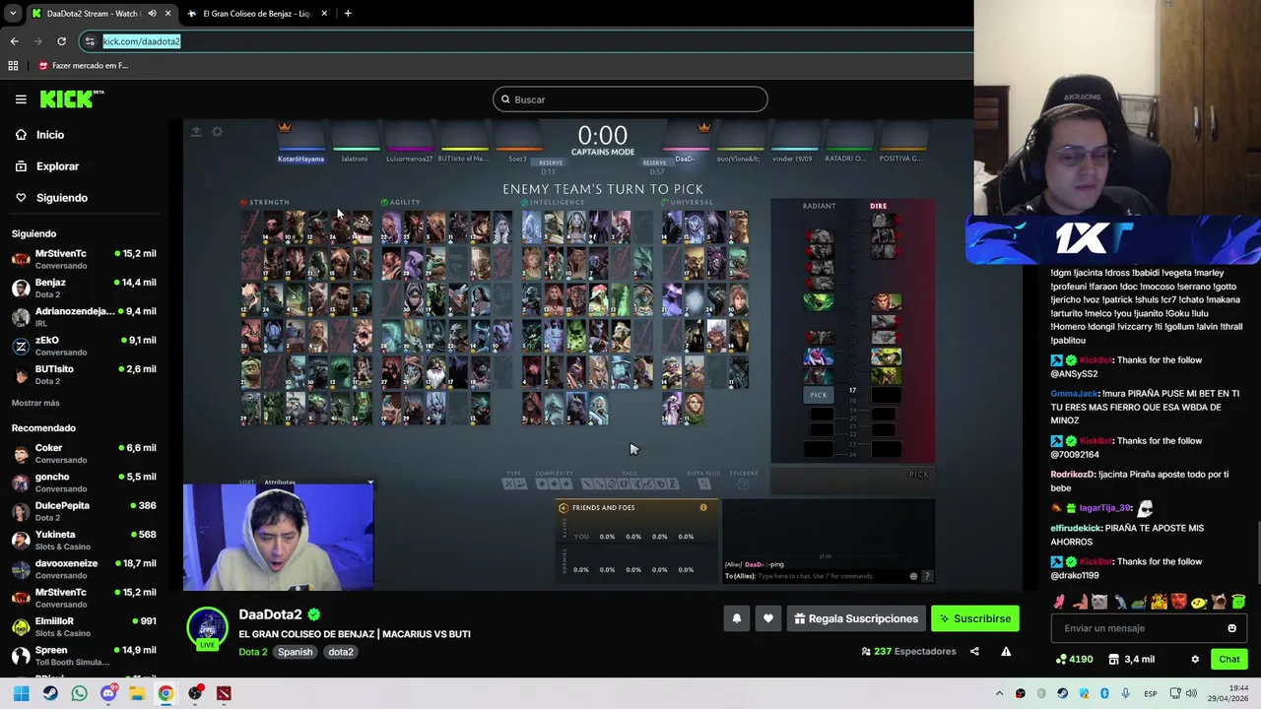The height and width of the screenshot is (709, 1261).
Task: Open chat settings gear icon
Action: tap(1195, 659)
